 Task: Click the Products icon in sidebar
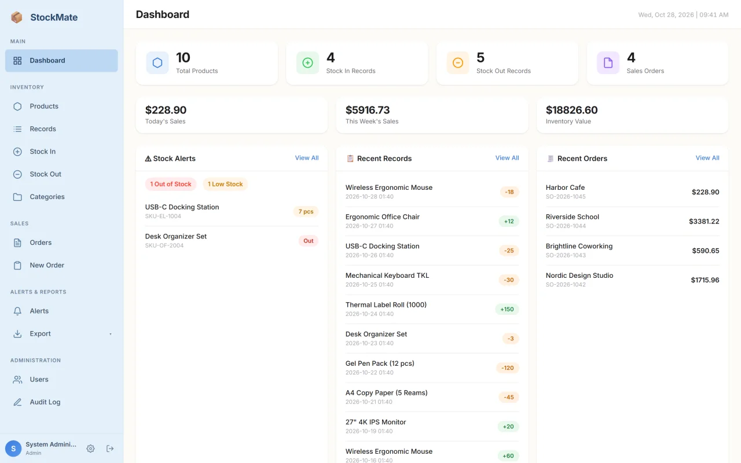(x=17, y=106)
